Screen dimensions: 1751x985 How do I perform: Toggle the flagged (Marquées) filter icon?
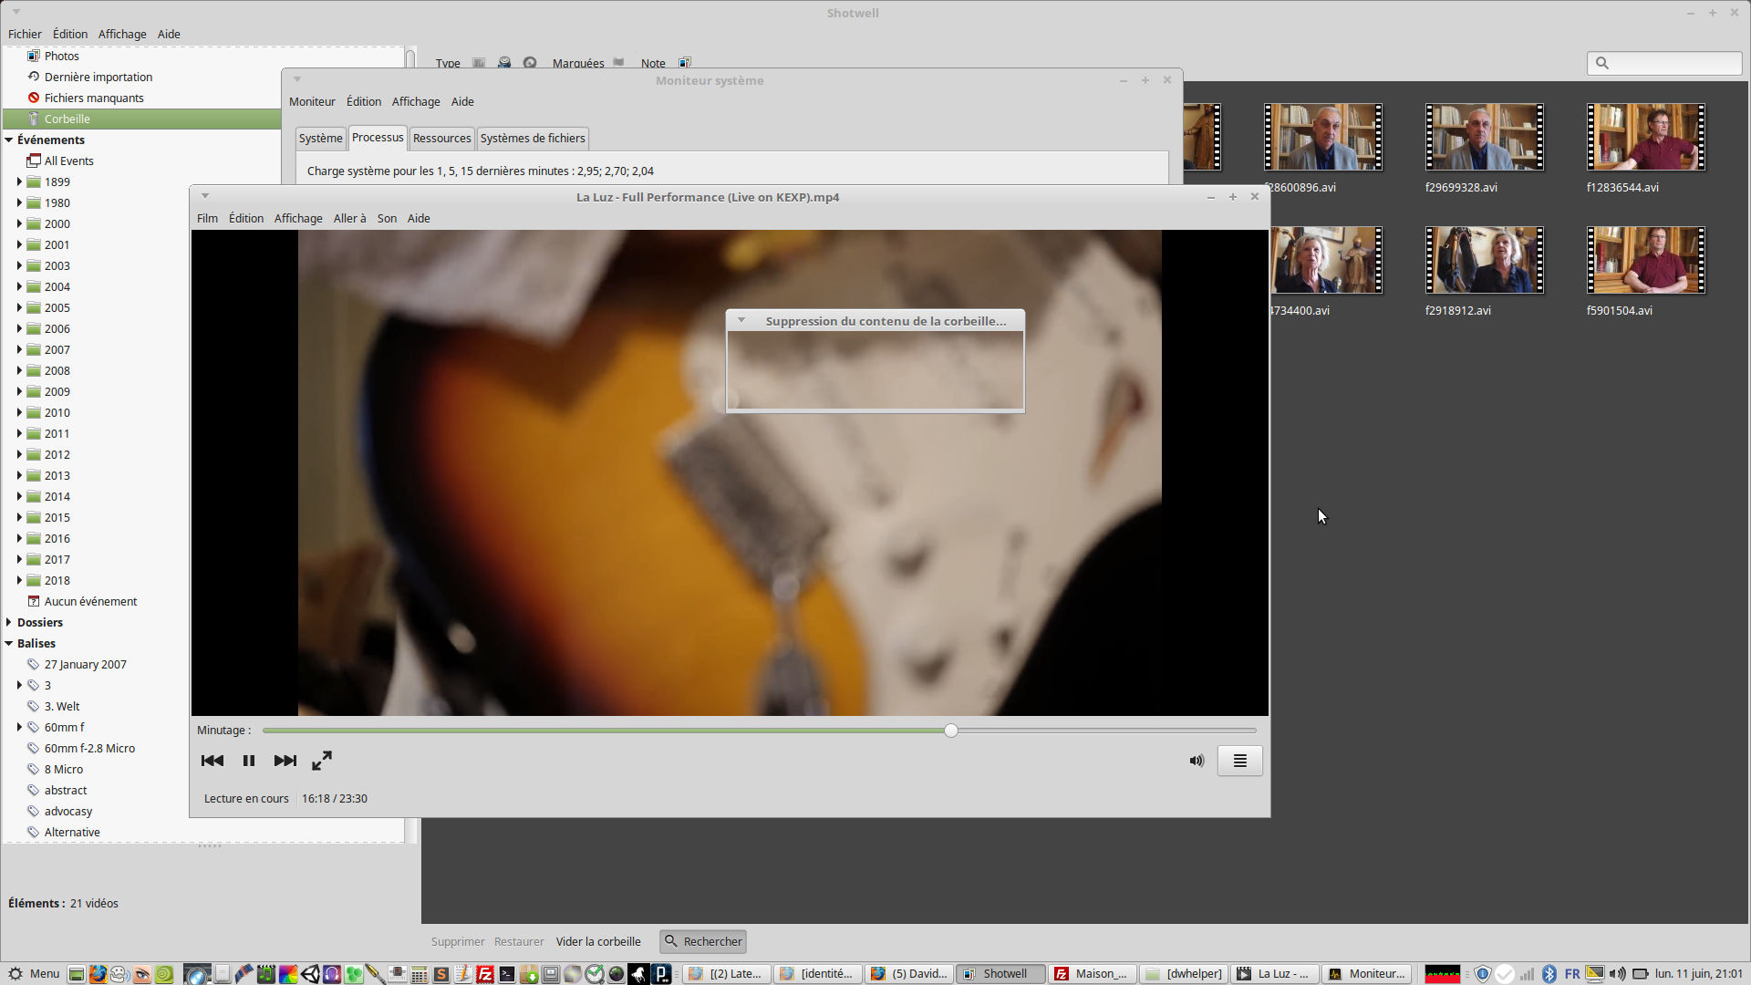tap(618, 63)
